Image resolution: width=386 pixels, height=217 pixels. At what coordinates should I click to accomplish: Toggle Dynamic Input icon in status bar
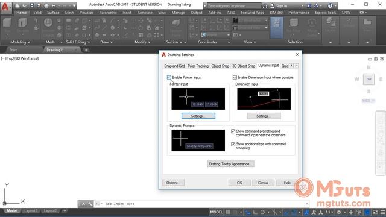[x=248, y=212]
